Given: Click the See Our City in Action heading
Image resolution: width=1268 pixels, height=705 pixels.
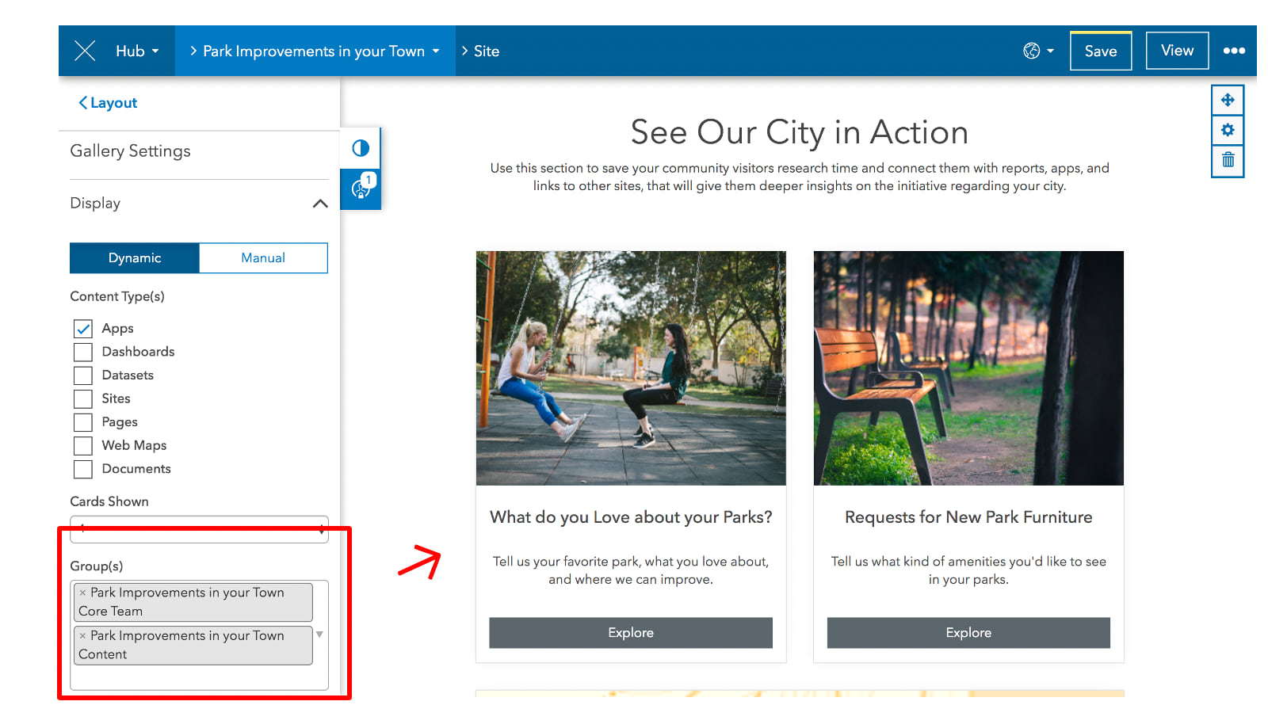Looking at the screenshot, I should [x=800, y=132].
